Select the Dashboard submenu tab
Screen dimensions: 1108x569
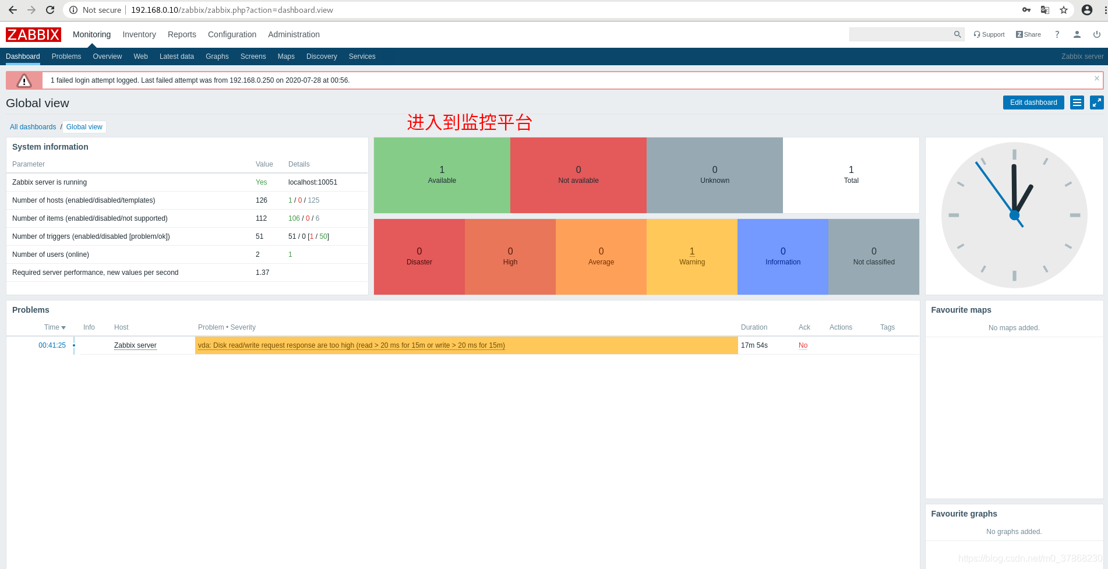click(23, 56)
